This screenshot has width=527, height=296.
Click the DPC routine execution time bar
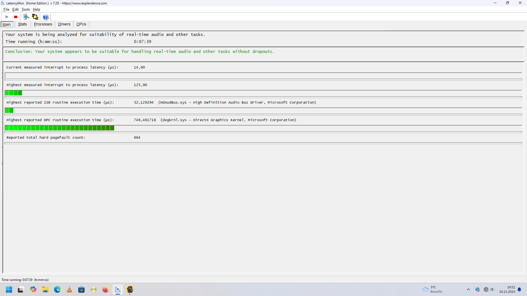click(x=60, y=128)
